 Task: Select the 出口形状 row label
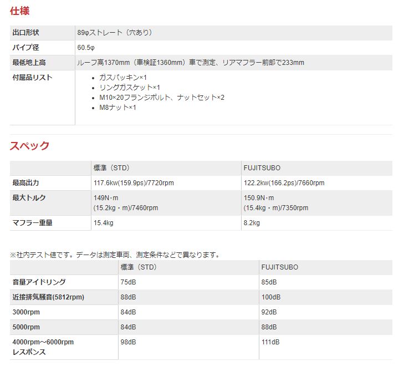pos(25,33)
